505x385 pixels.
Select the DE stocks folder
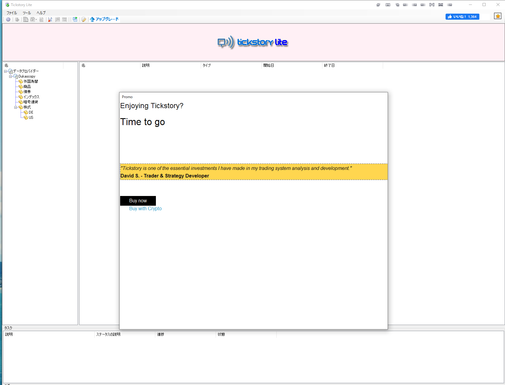tap(31, 112)
